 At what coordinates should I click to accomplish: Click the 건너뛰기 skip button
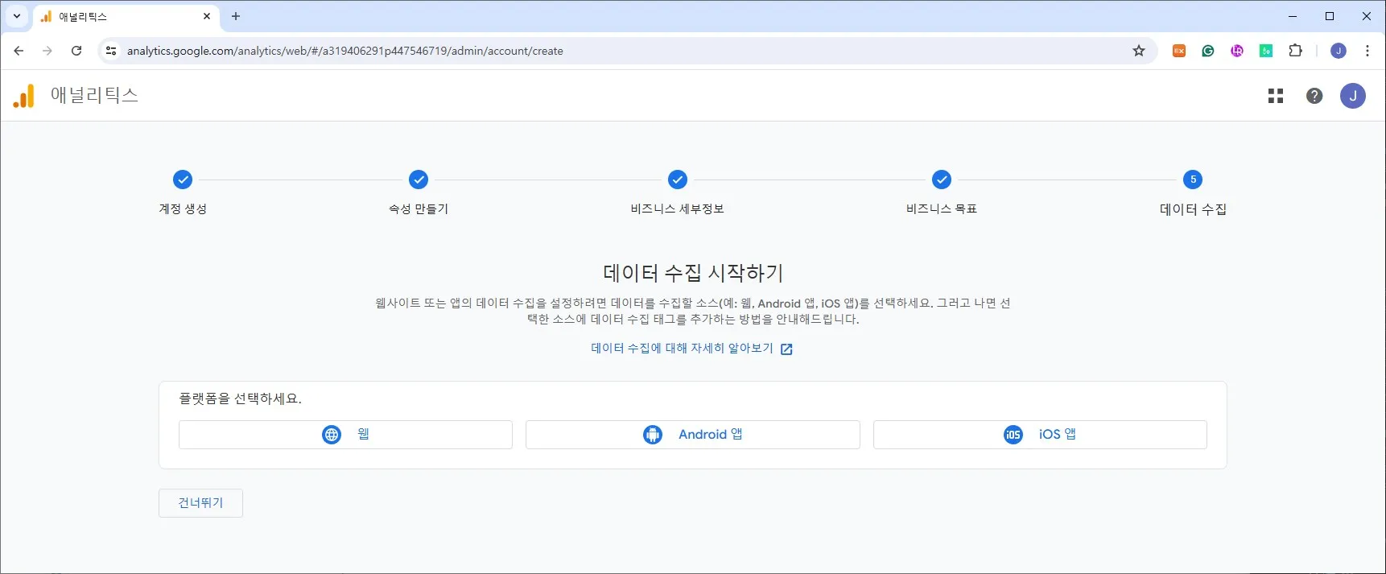200,503
